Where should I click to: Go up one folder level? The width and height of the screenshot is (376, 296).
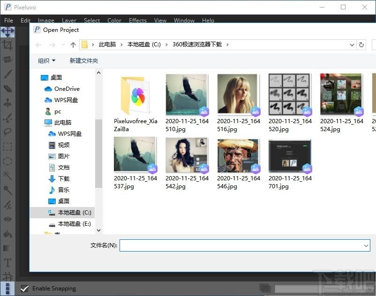pyautogui.click(x=73, y=45)
